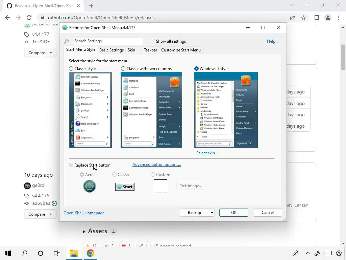Open the ge0rdi author profile link
This screenshot has width=346, height=260.
tap(39, 185)
